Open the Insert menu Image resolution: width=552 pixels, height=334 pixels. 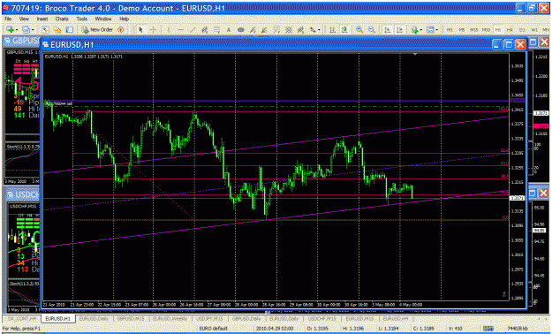[42, 19]
